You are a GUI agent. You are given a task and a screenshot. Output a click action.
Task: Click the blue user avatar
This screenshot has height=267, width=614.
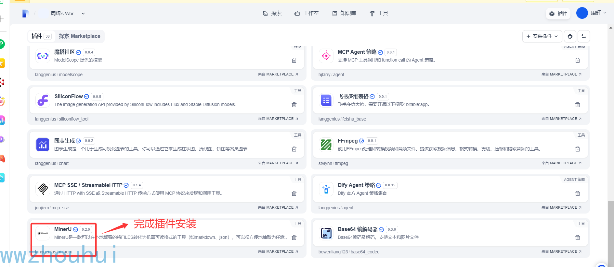point(582,13)
